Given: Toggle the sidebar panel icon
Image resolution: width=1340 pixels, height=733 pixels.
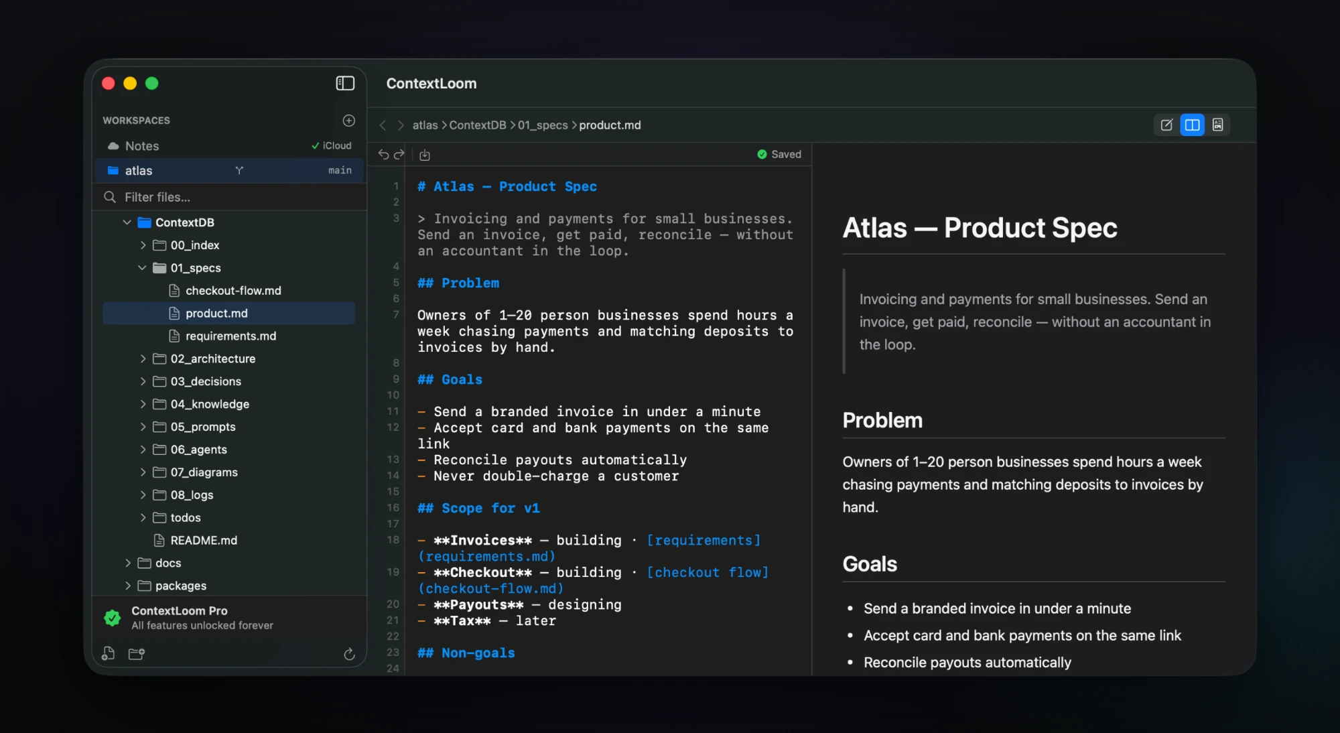Looking at the screenshot, I should pyautogui.click(x=345, y=83).
